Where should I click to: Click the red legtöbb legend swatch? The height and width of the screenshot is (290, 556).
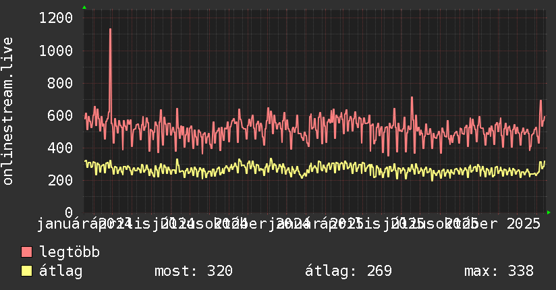pos(26,252)
